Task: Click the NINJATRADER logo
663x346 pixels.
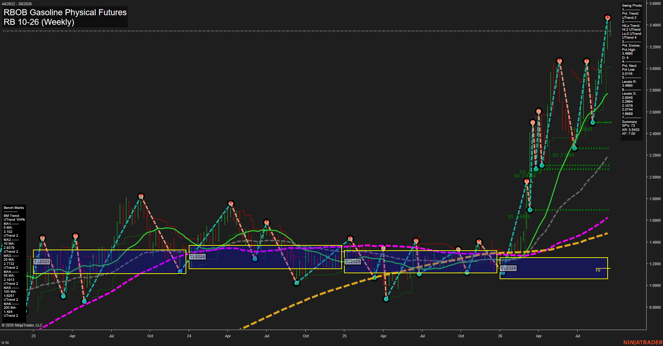Action: coord(643,343)
